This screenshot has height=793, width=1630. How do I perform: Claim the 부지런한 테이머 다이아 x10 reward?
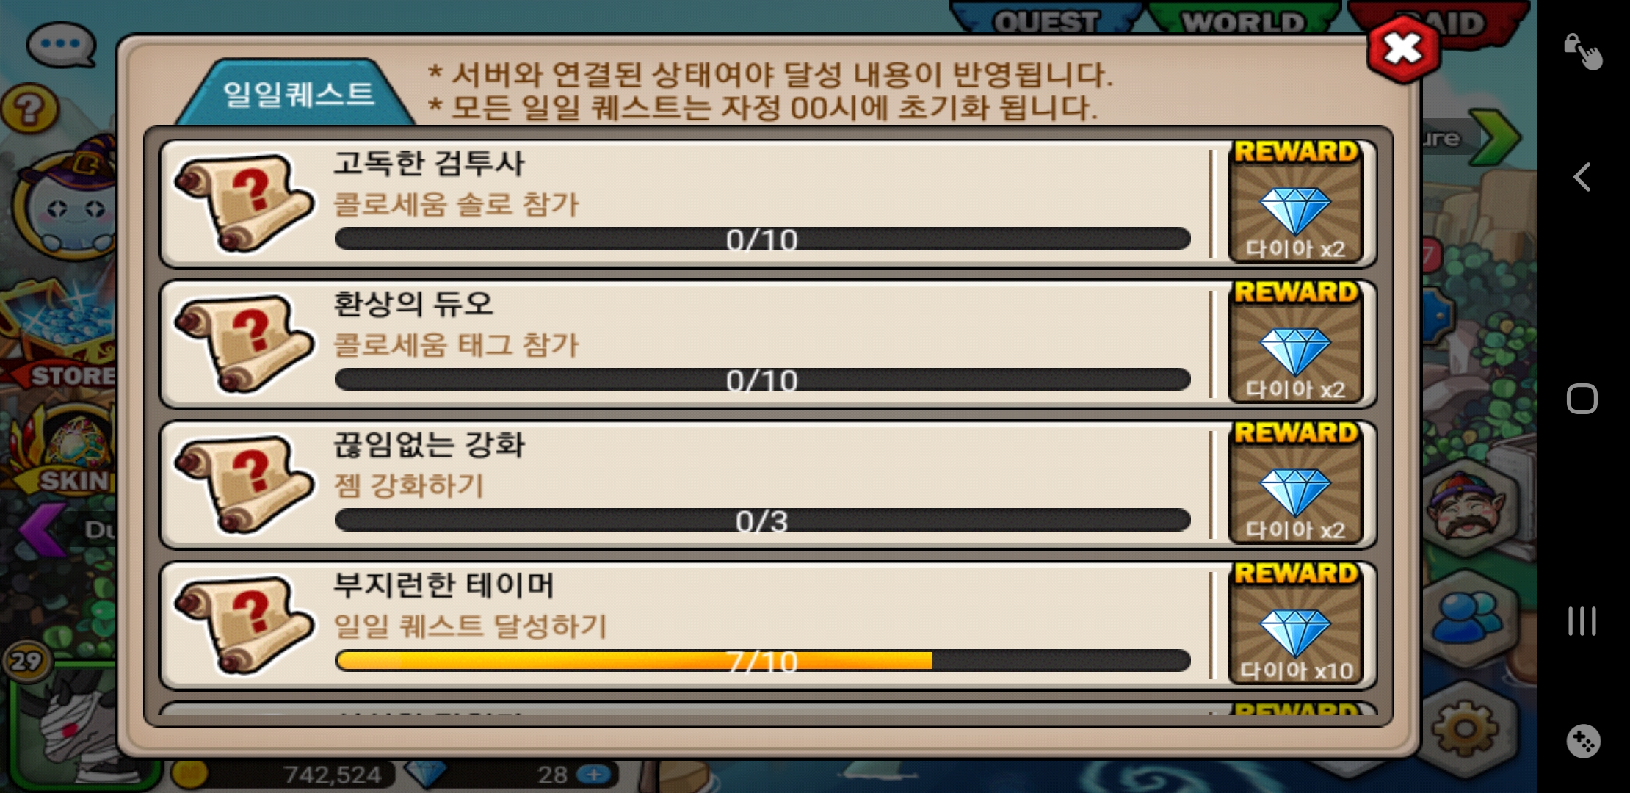click(1296, 623)
